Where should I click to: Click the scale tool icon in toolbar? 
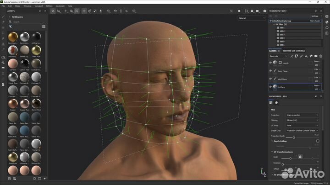point(95,11)
